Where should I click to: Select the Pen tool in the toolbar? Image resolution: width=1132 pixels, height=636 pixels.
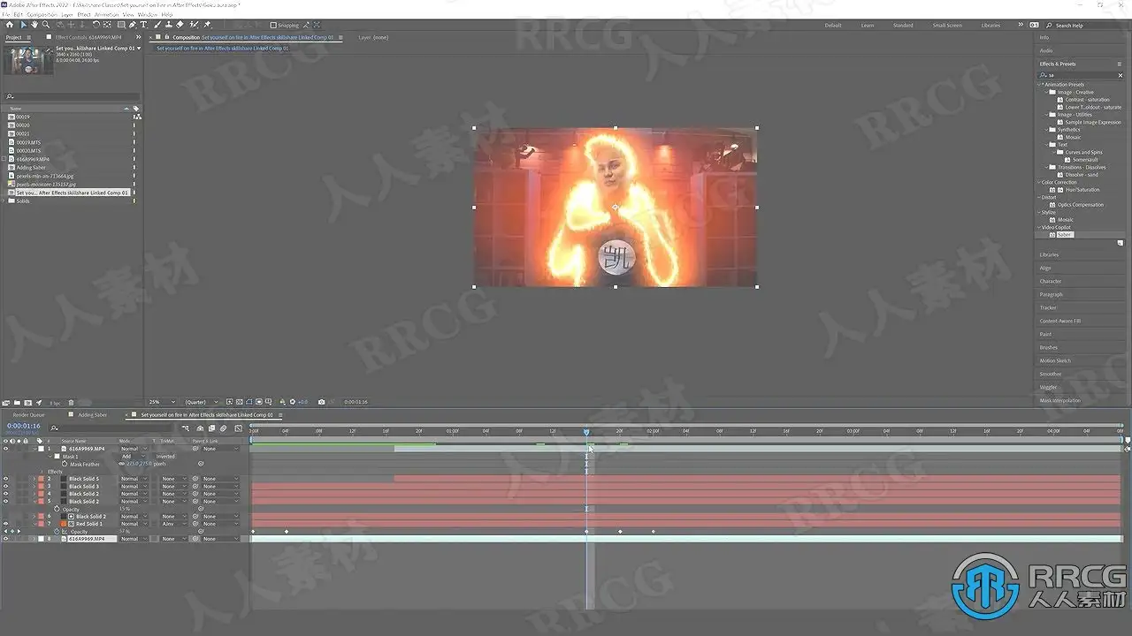coord(132,25)
